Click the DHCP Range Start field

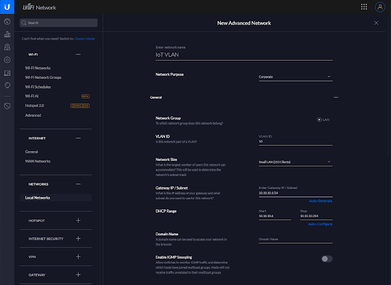click(275, 216)
